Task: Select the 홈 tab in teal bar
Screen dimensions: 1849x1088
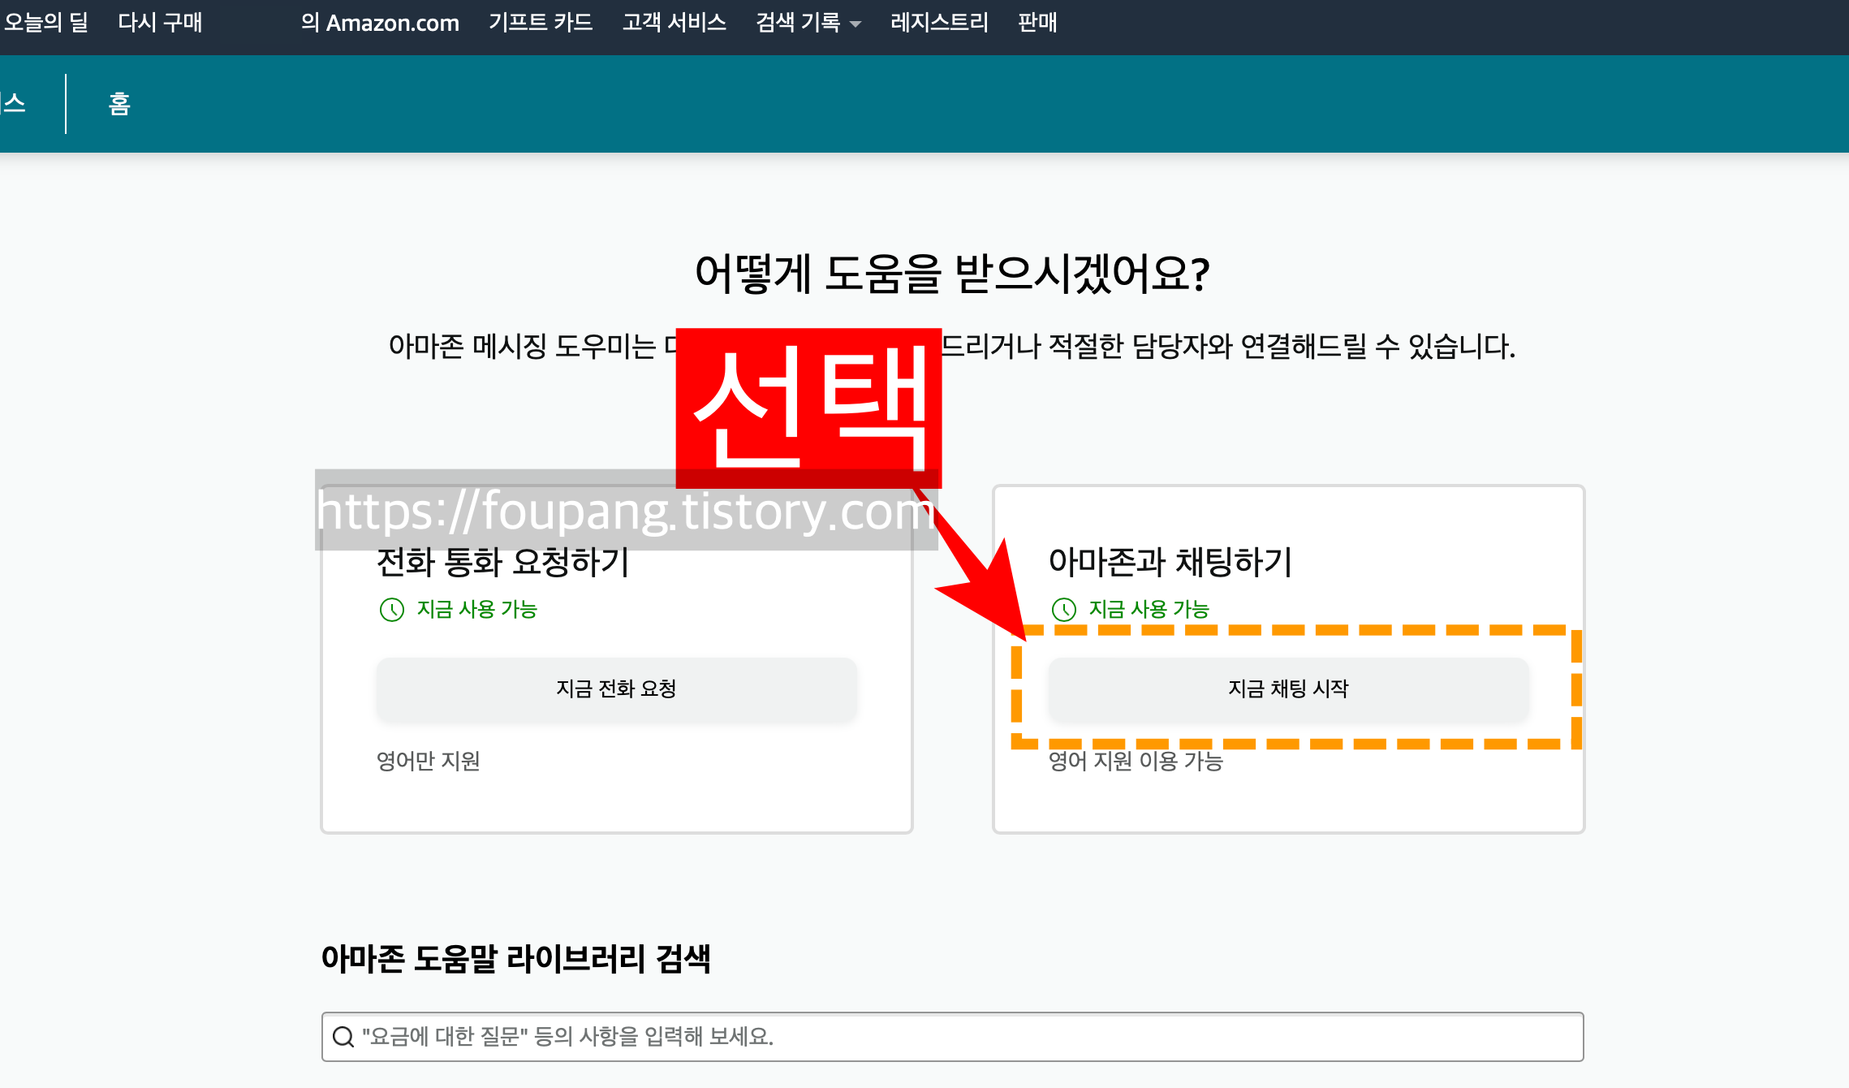Action: pyautogui.click(x=119, y=103)
